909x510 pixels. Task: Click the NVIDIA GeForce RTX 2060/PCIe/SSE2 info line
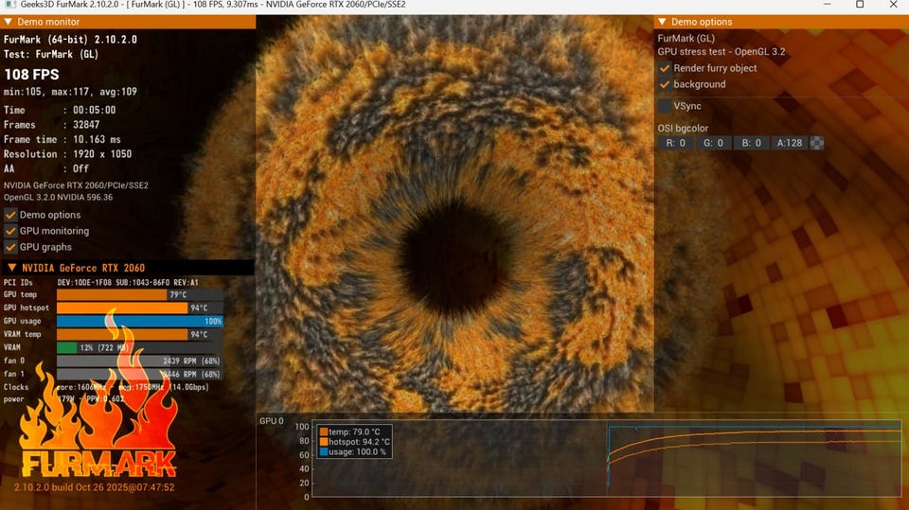76,185
